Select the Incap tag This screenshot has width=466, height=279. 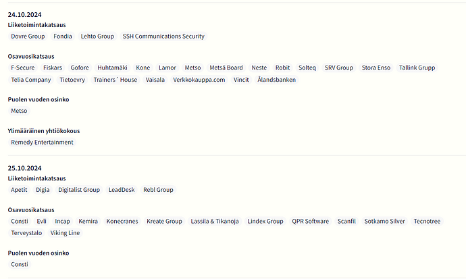(x=62, y=222)
